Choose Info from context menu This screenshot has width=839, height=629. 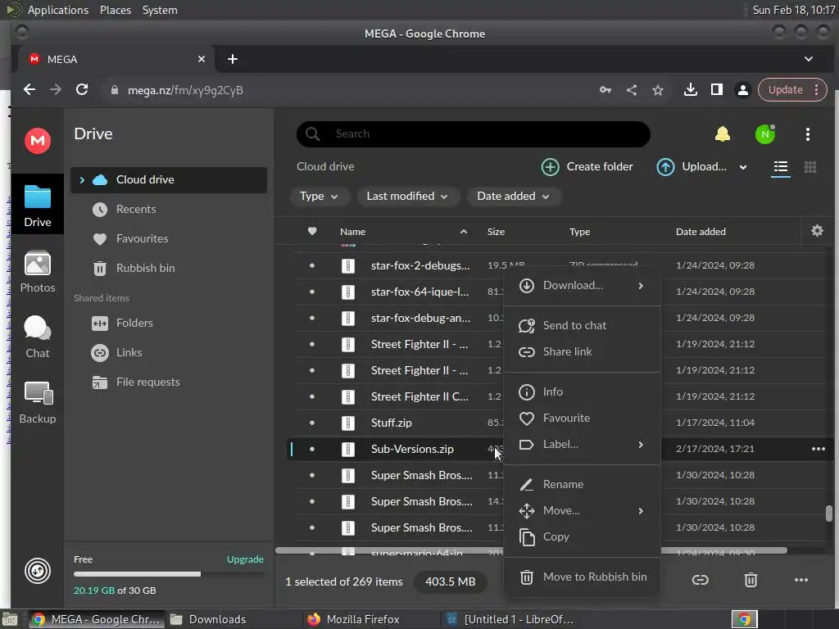582,391
